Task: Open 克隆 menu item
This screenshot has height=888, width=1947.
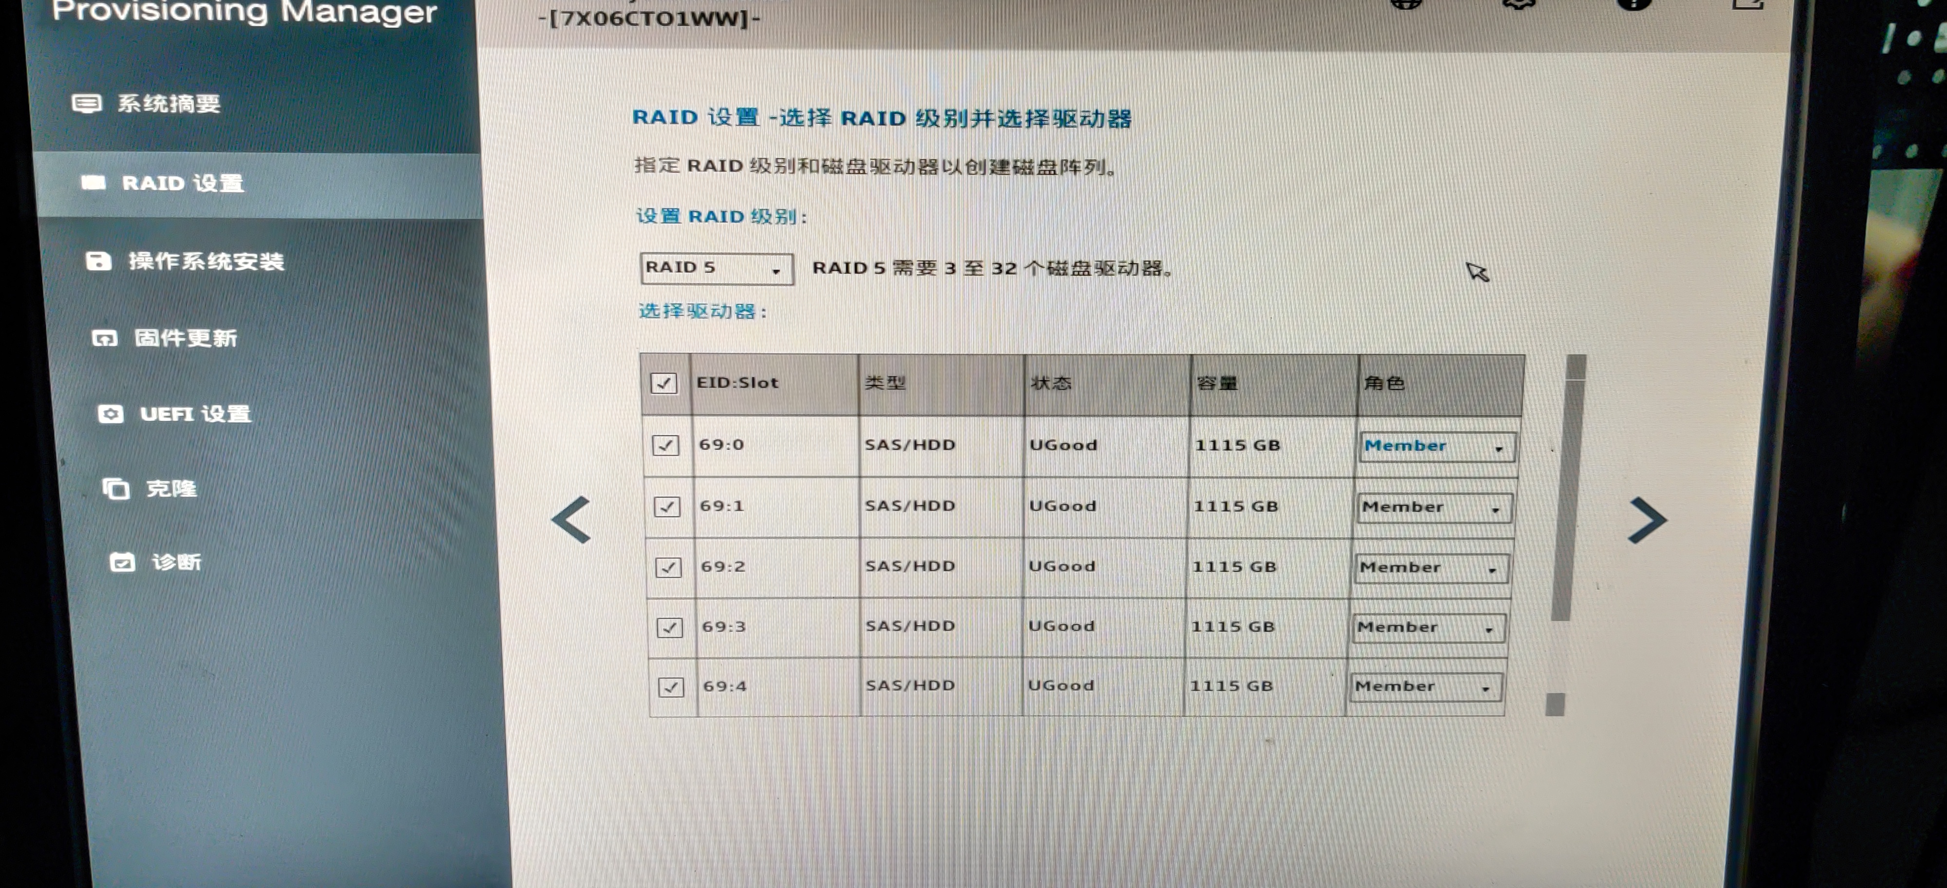Action: pos(171,489)
